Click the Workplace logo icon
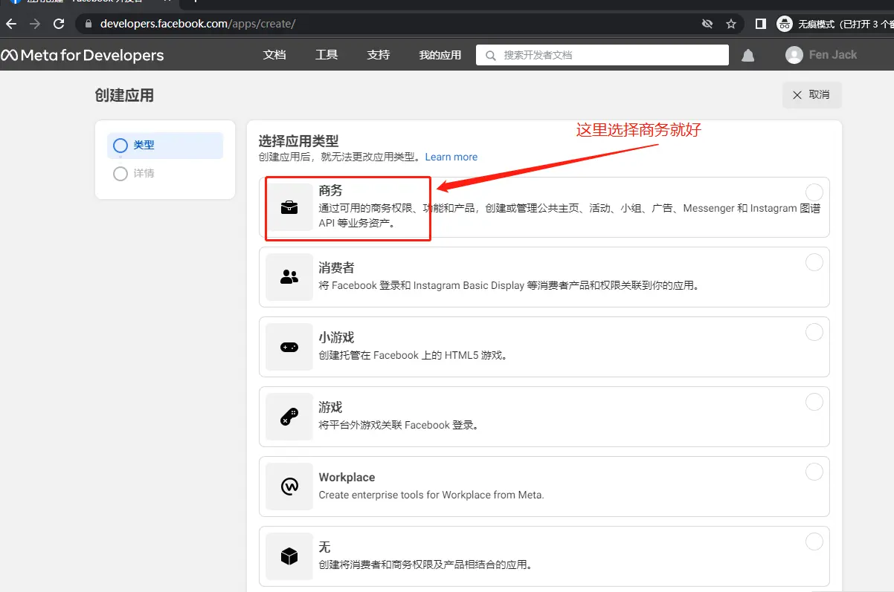894x592 pixels. click(289, 487)
